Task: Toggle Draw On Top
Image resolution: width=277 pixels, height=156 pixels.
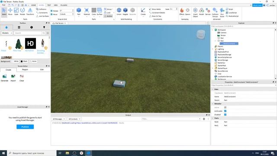Action: [155, 16]
